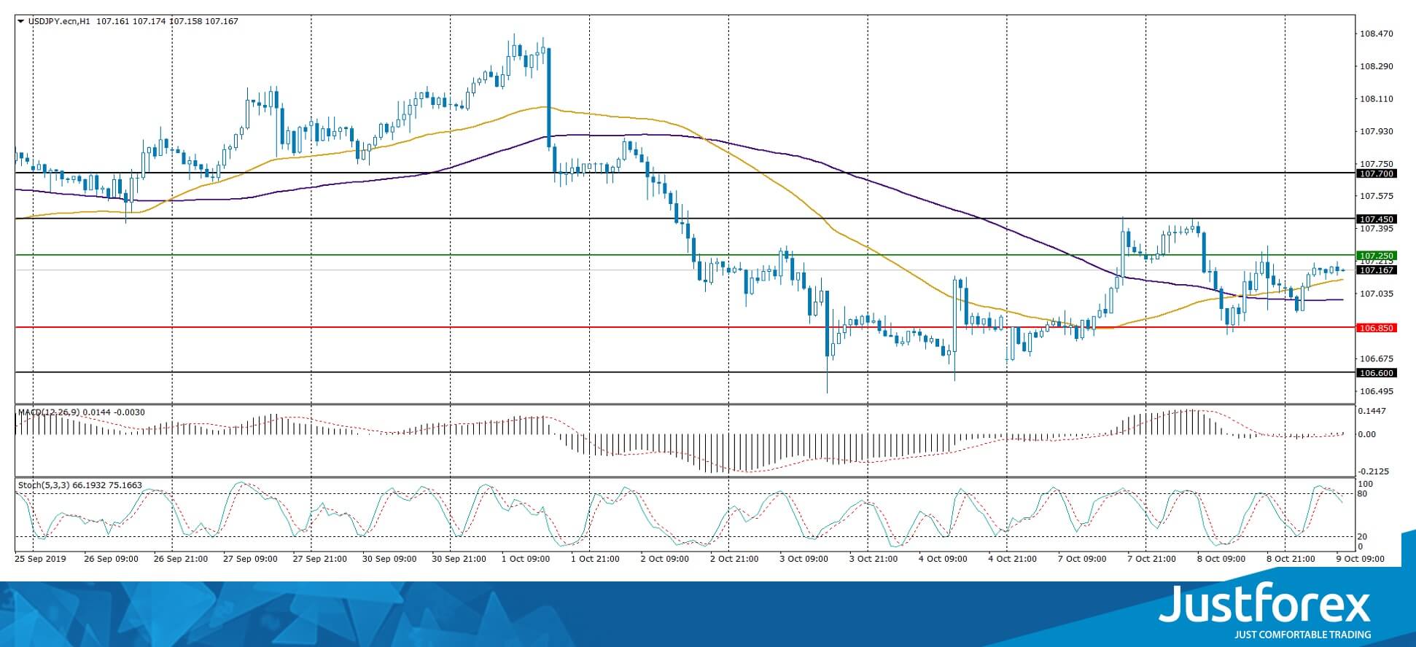Image resolution: width=1416 pixels, height=647 pixels.
Task: Click the 4 Oct 09:00 time label
Action: tap(943, 559)
